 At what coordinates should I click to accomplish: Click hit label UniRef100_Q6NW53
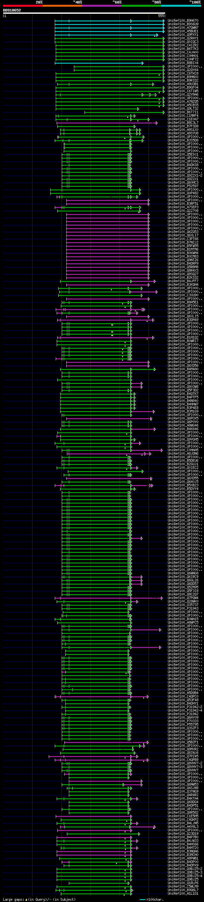tap(183, 784)
